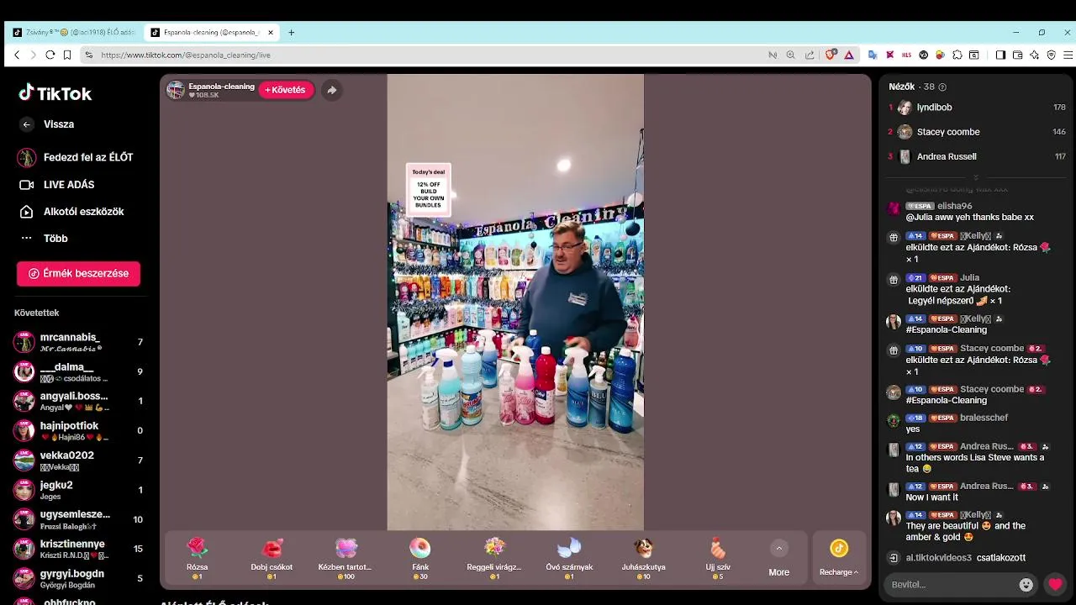The height and width of the screenshot is (605, 1076).
Task: Send the Juhászkutya gift
Action: [x=643, y=558]
